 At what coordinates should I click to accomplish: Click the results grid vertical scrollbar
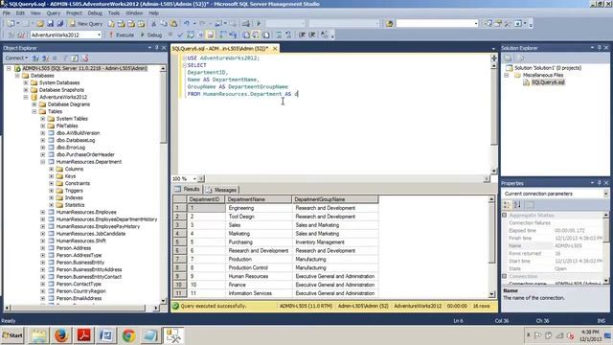491,246
